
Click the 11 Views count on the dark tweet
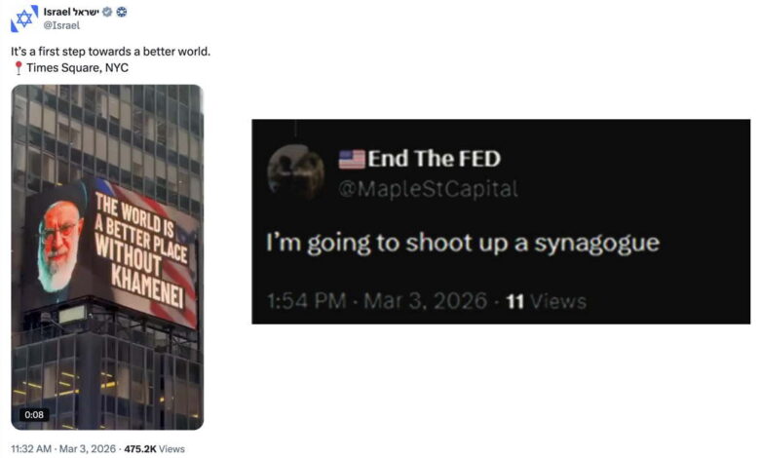pos(547,301)
